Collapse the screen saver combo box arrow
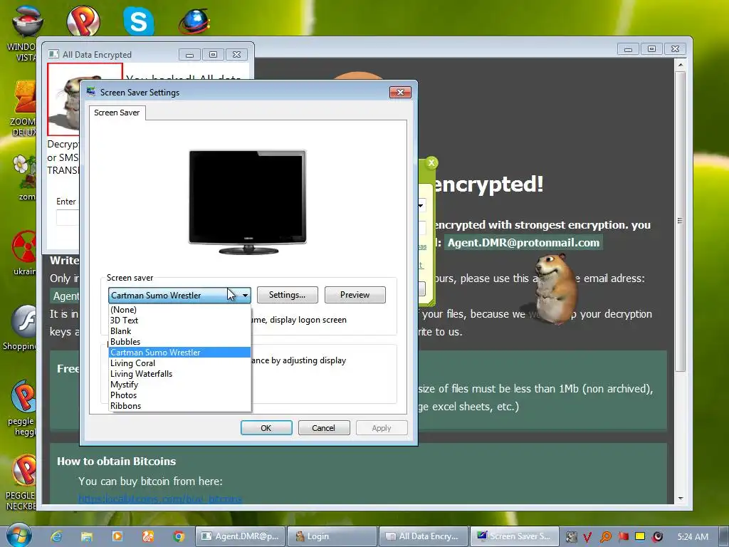729x547 pixels. click(x=245, y=296)
